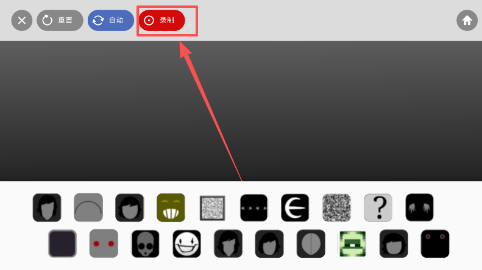Pick the static noise rounded tile

pyautogui.click(x=336, y=207)
